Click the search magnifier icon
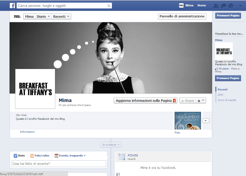This screenshot has width=246, height=176. (x=109, y=6)
